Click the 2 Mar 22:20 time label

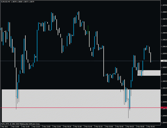[x=36, y=127]
